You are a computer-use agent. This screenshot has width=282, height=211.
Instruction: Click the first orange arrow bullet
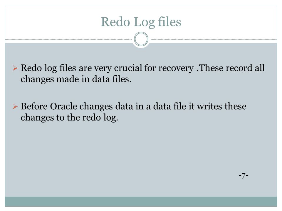click(15, 68)
